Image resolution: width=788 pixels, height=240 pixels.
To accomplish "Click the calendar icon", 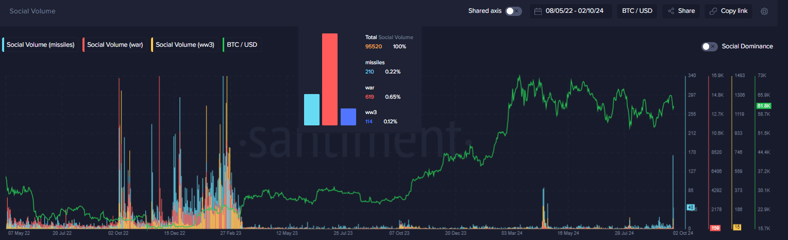I will (538, 11).
